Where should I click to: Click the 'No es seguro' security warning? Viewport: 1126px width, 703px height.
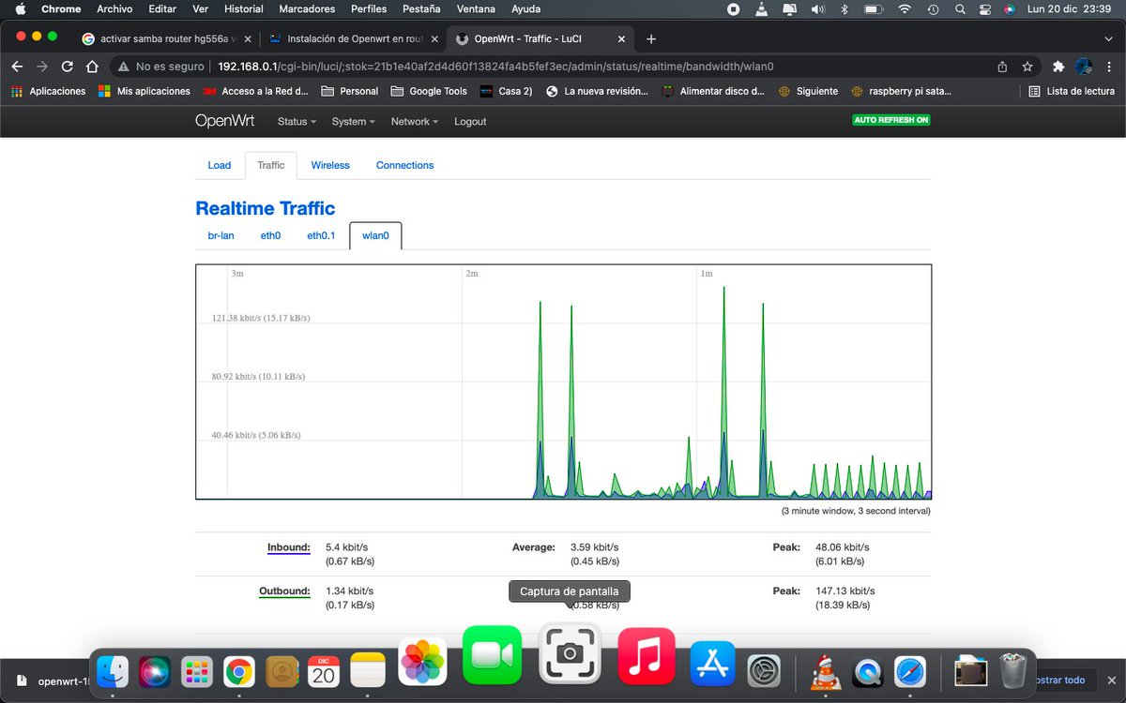161,67
